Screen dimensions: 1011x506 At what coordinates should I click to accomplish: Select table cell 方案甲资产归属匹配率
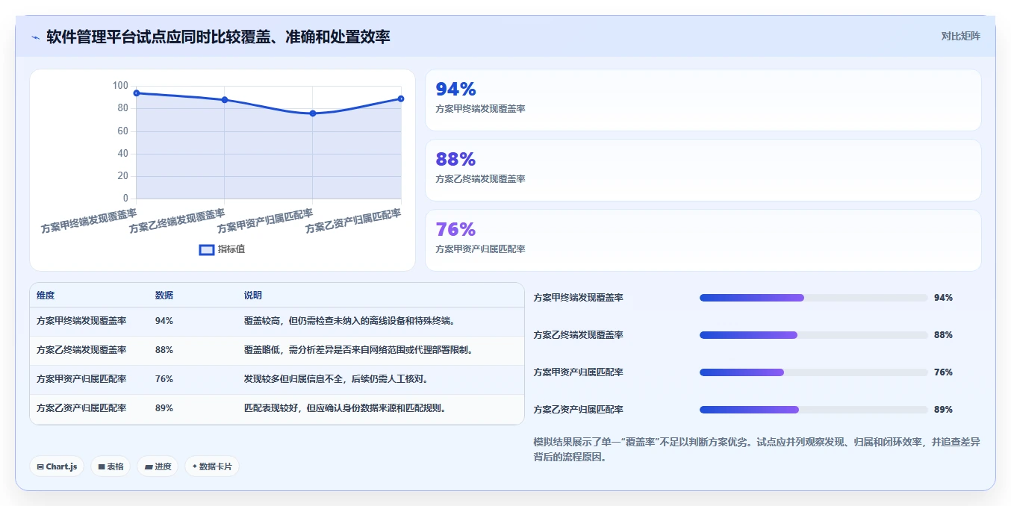coord(81,379)
